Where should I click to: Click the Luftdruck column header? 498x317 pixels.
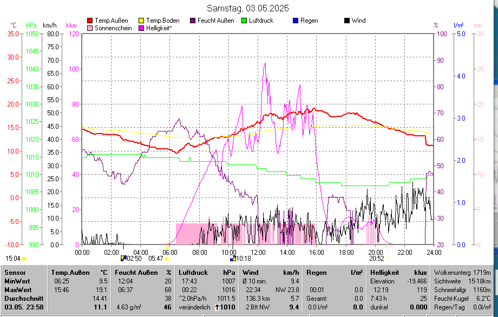(193, 273)
